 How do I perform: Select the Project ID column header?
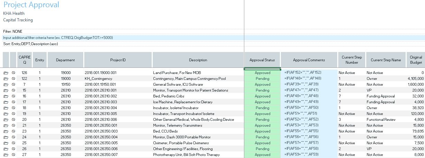[x=118, y=60]
